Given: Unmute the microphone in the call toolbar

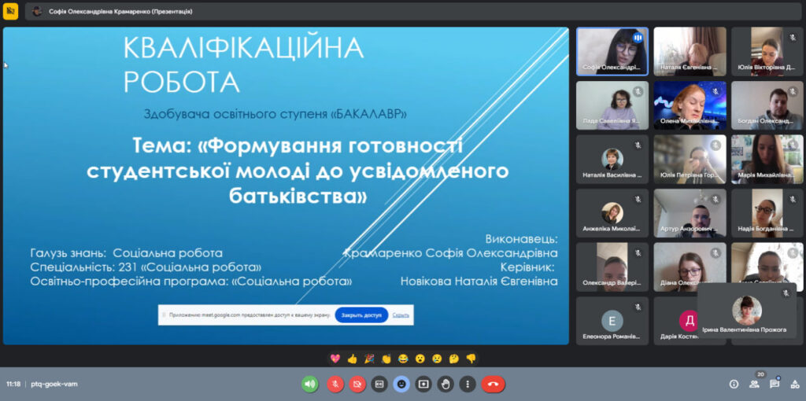Looking at the screenshot, I should (334, 384).
